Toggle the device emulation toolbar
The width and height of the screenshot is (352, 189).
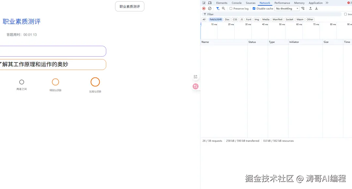click(x=210, y=3)
